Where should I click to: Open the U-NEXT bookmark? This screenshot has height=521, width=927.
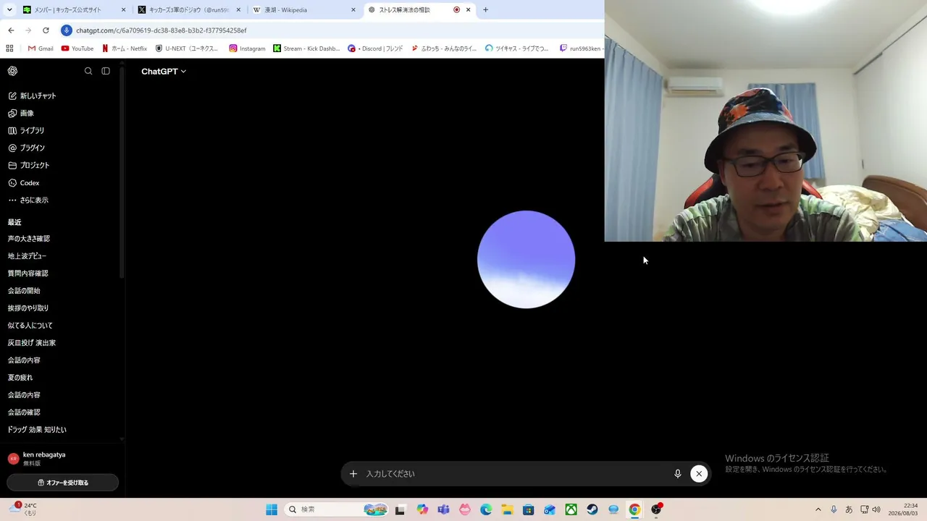(x=187, y=48)
